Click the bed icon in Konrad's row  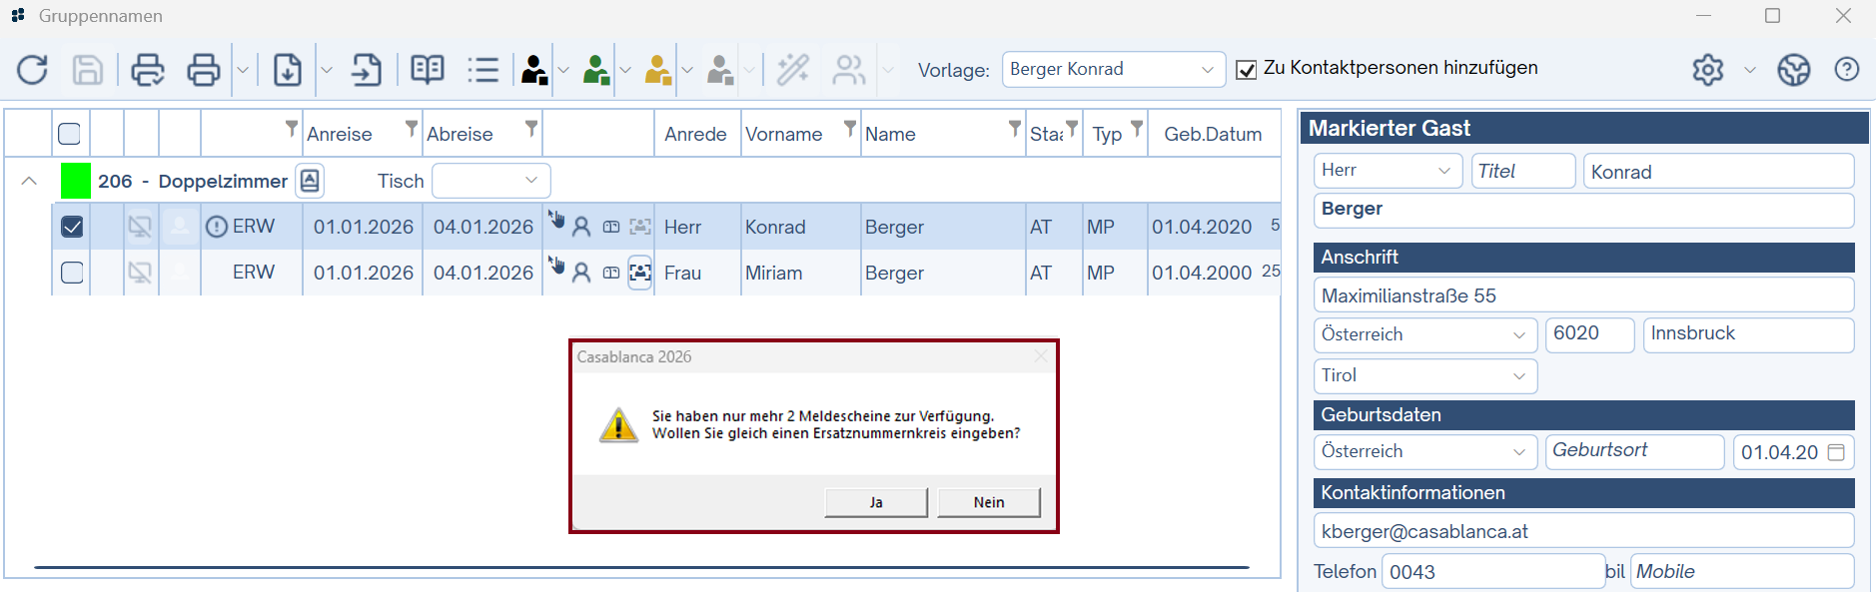(611, 228)
